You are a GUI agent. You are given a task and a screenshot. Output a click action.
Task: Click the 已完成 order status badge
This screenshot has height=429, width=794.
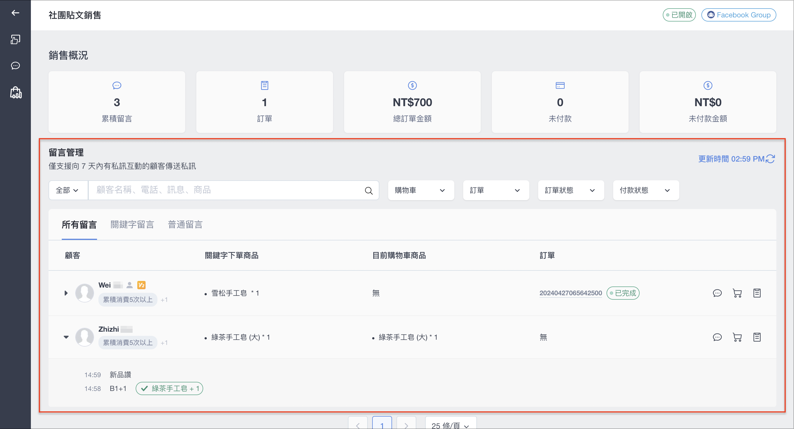point(623,293)
